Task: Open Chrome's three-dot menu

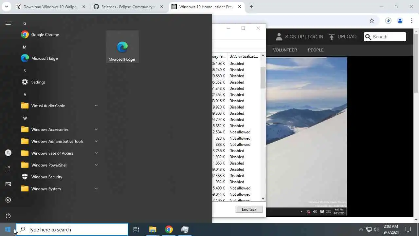Action: coord(412,21)
